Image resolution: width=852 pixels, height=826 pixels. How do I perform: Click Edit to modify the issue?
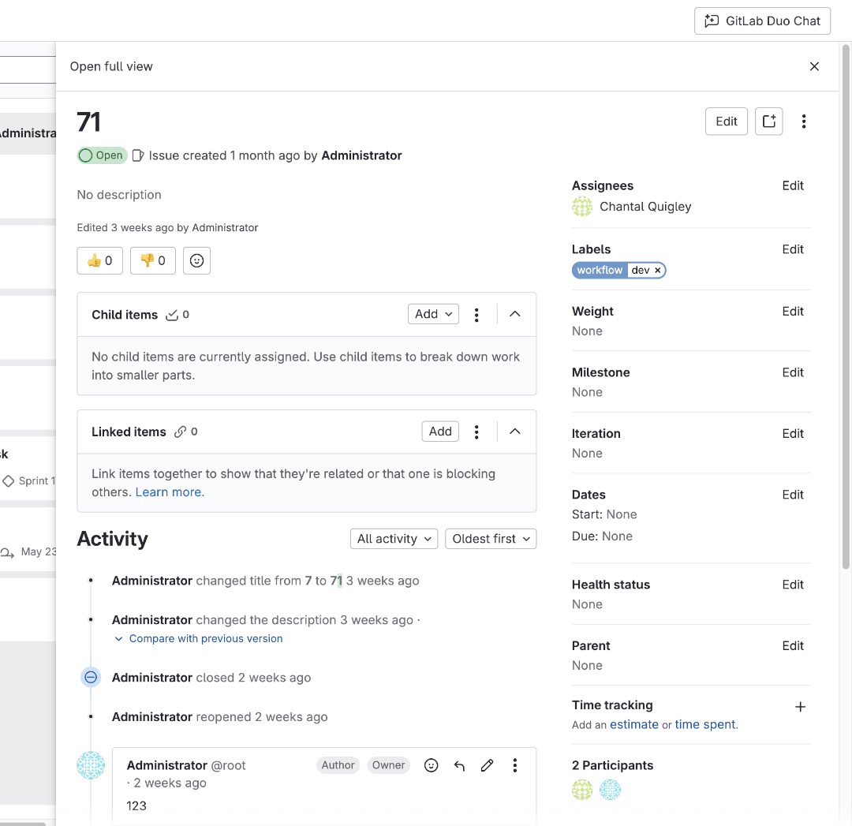point(726,121)
